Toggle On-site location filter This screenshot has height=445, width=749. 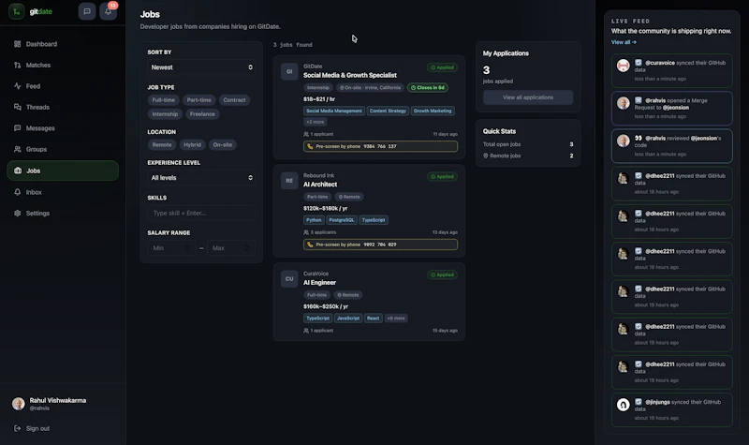(222, 145)
